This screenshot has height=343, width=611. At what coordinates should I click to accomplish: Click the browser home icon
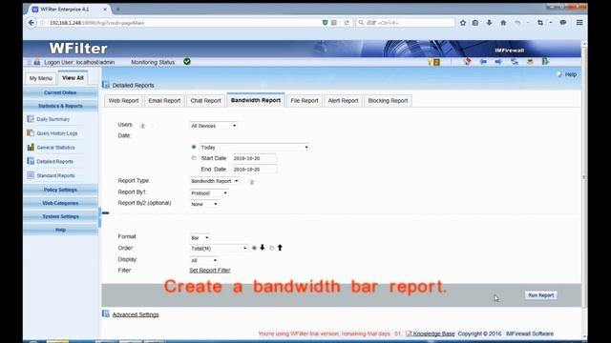pyautogui.click(x=503, y=23)
